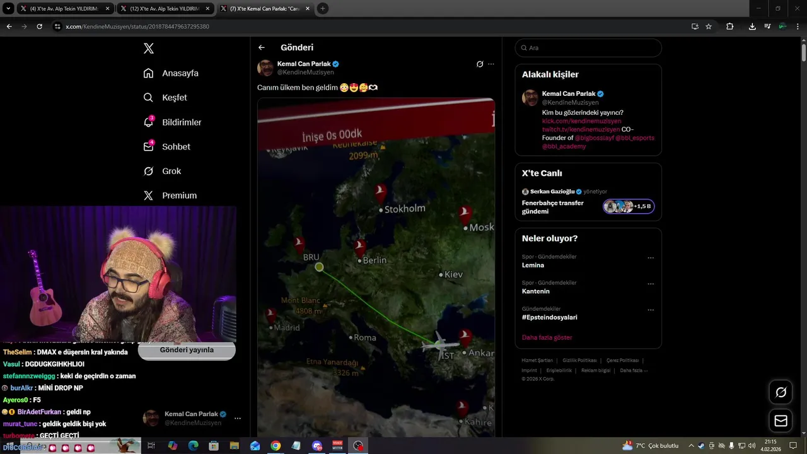Click the Ara search field
Image resolution: width=807 pixels, height=454 pixels.
[588, 48]
